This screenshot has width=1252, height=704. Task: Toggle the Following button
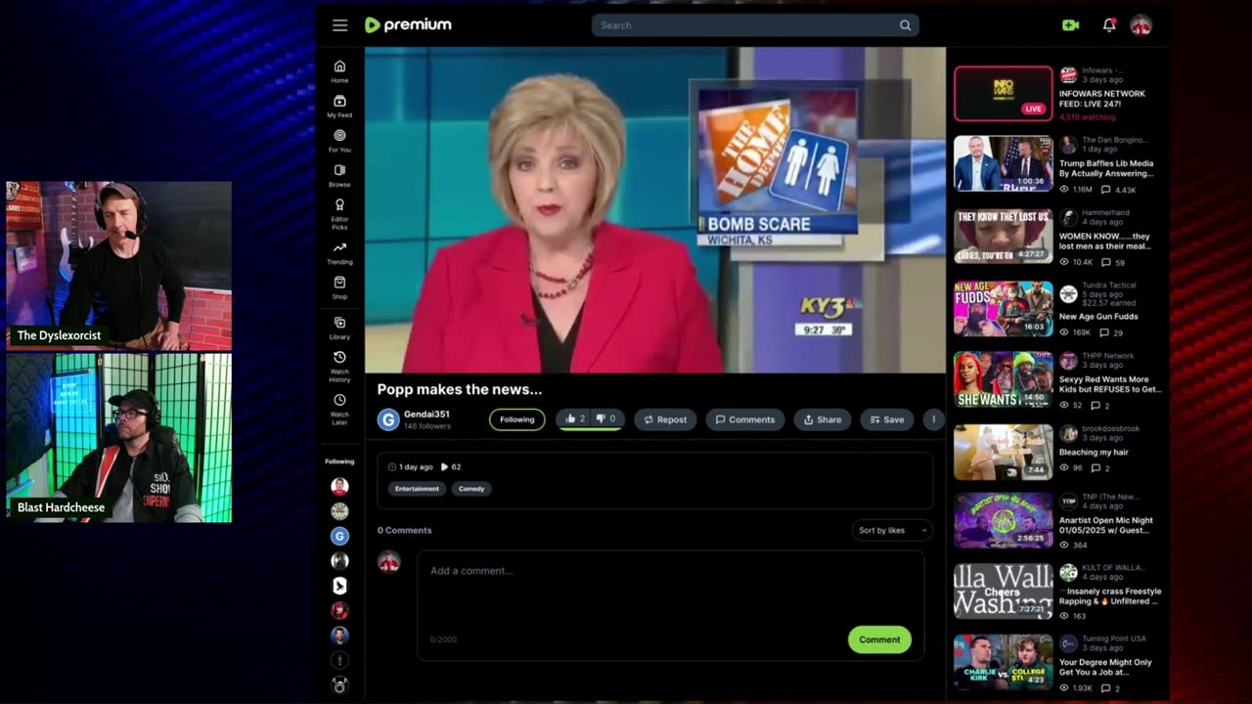tap(517, 419)
